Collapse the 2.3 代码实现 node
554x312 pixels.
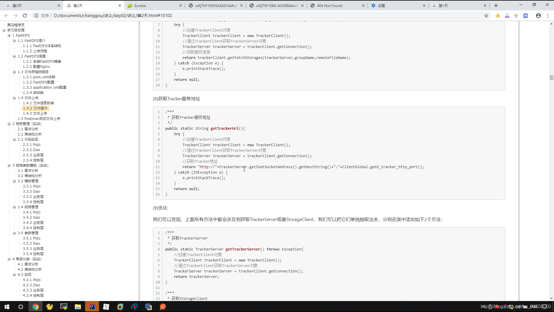coord(14,140)
